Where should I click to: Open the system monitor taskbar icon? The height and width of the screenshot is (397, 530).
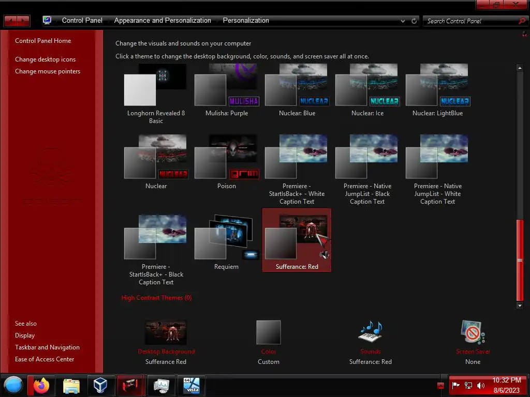[x=161, y=385]
